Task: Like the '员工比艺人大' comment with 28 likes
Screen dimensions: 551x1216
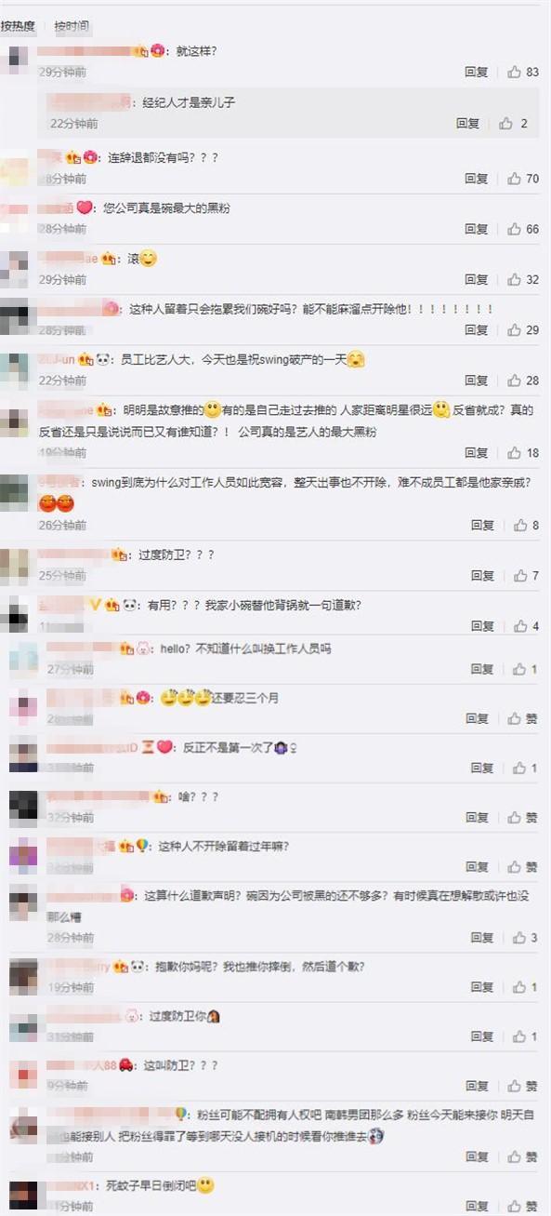Action: click(x=522, y=381)
